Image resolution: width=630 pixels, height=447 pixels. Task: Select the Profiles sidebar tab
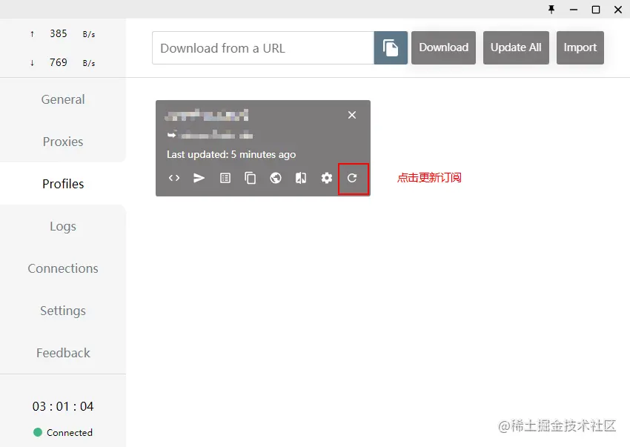pyautogui.click(x=63, y=184)
